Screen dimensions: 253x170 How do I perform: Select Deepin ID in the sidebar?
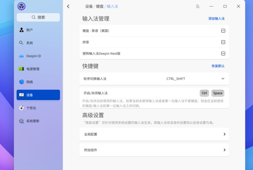click(38, 56)
